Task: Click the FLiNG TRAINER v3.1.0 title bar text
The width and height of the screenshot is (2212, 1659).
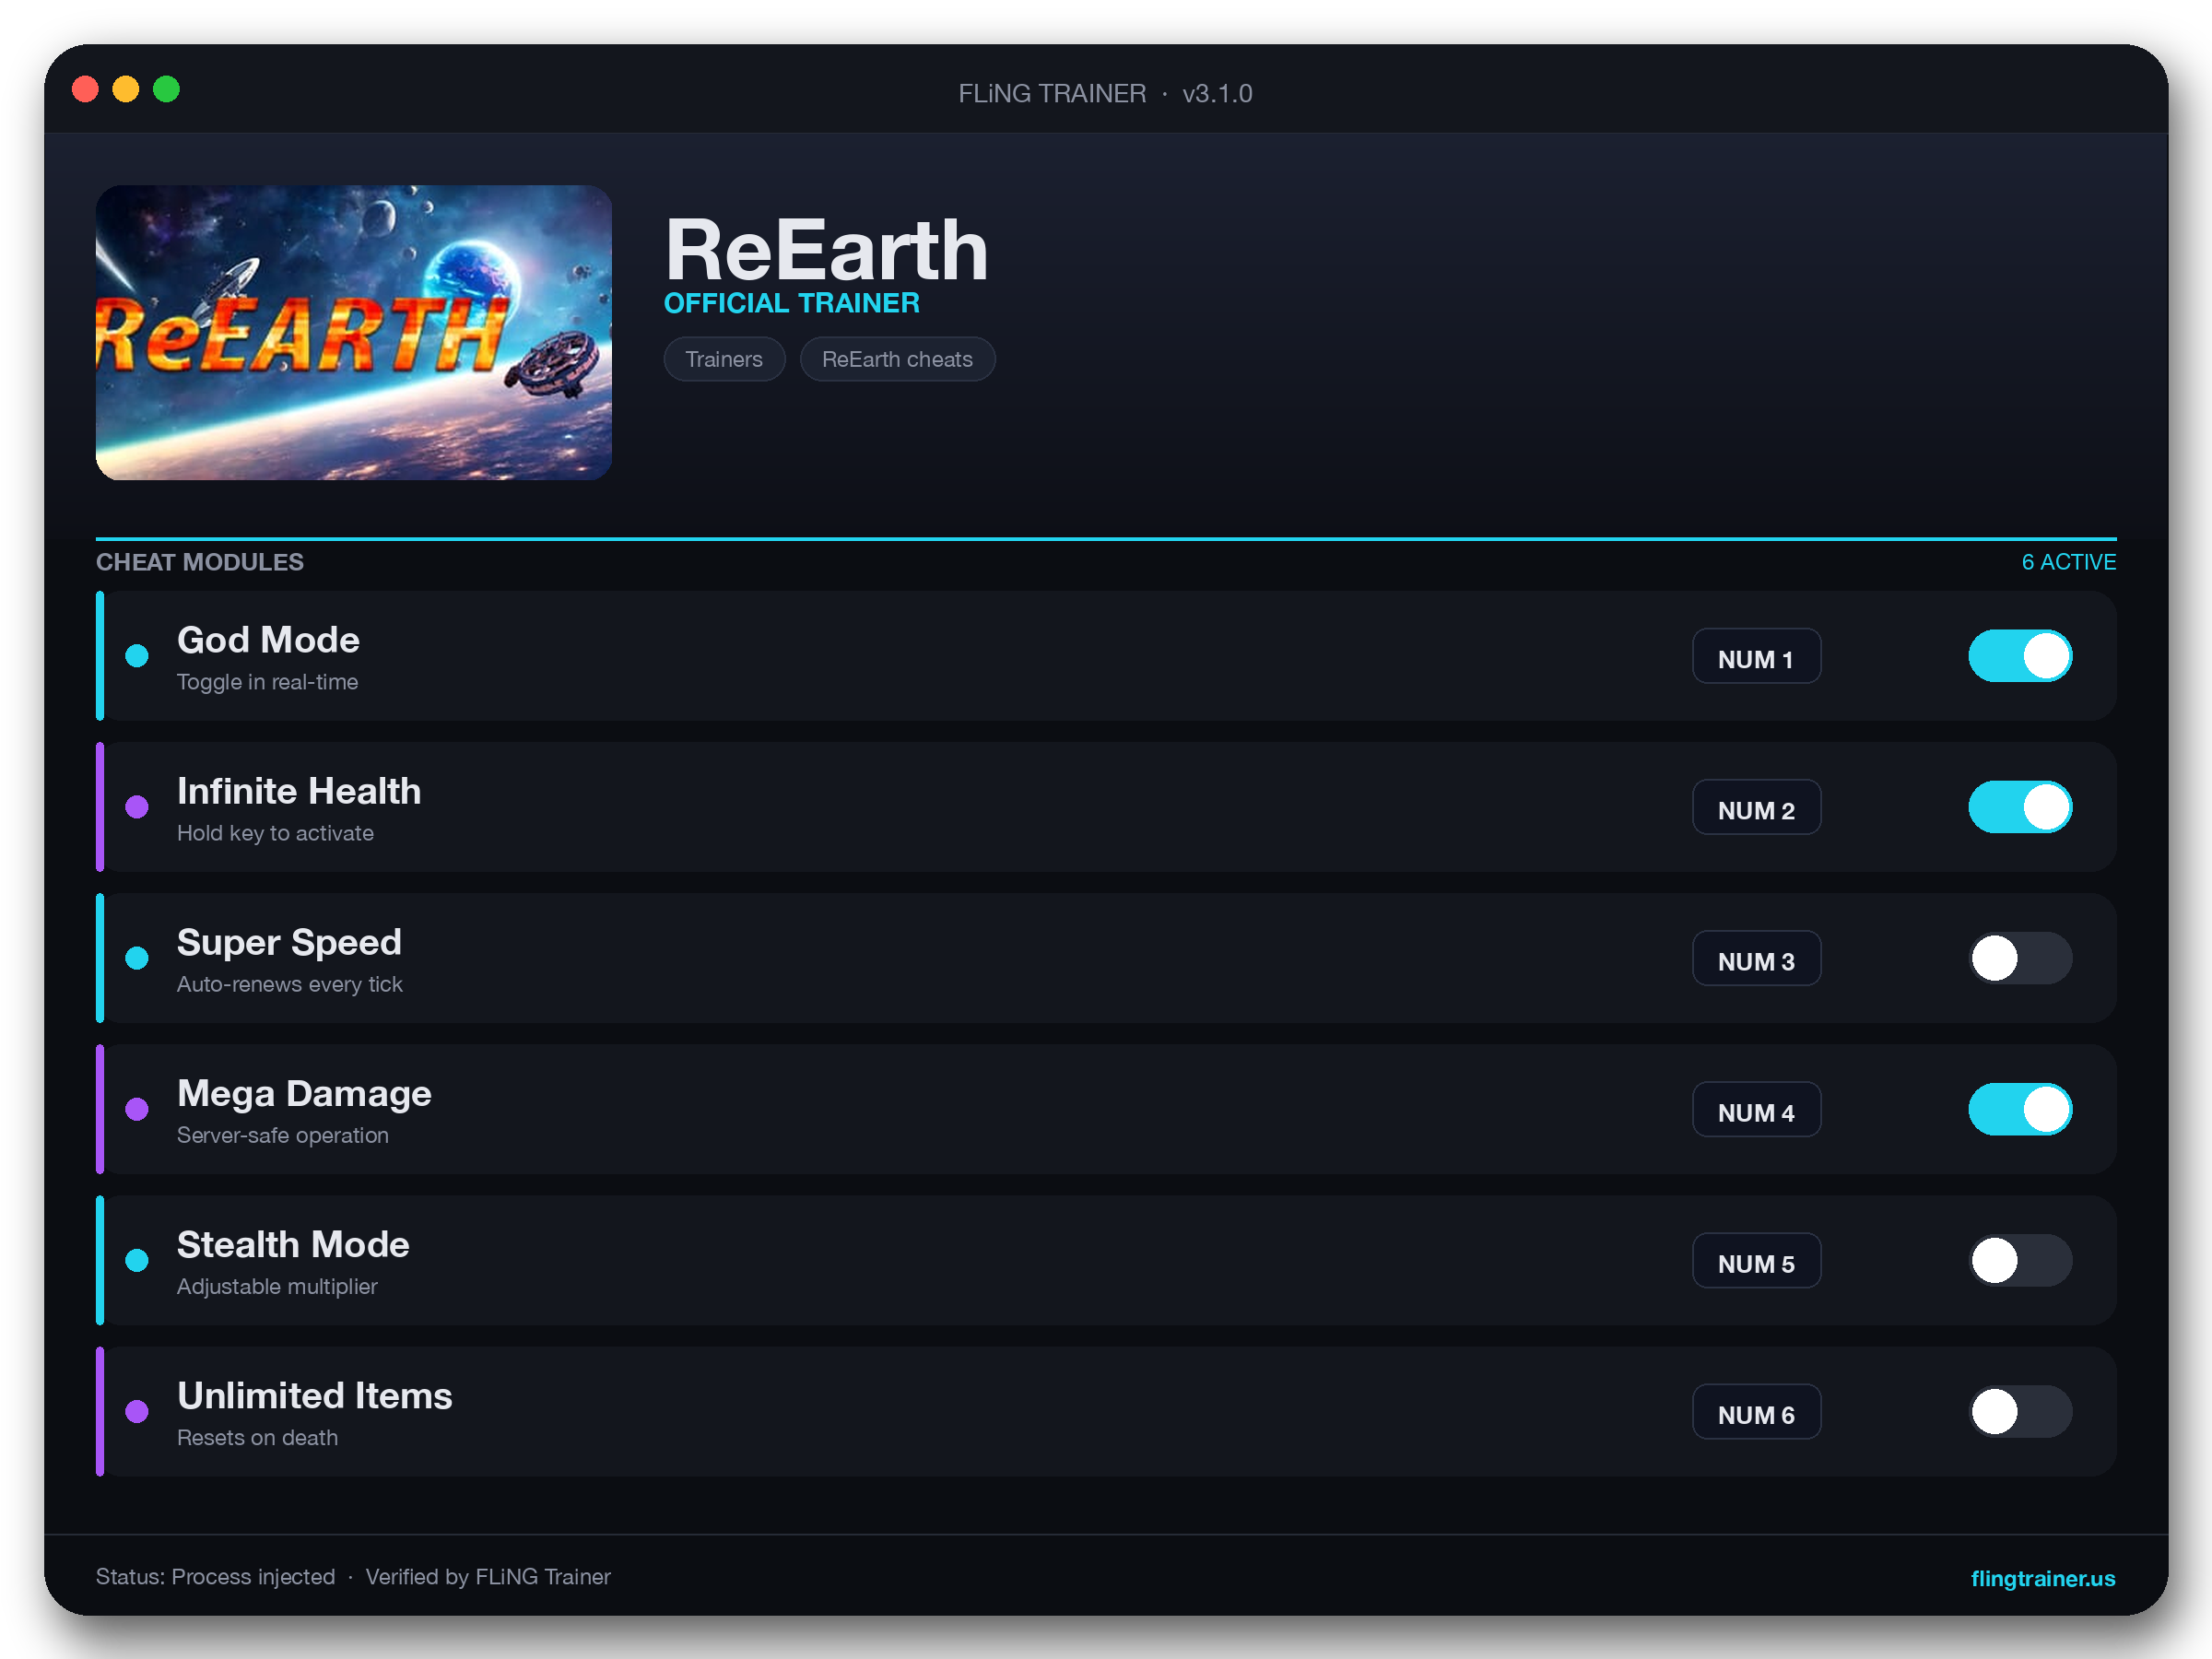Action: (1105, 93)
